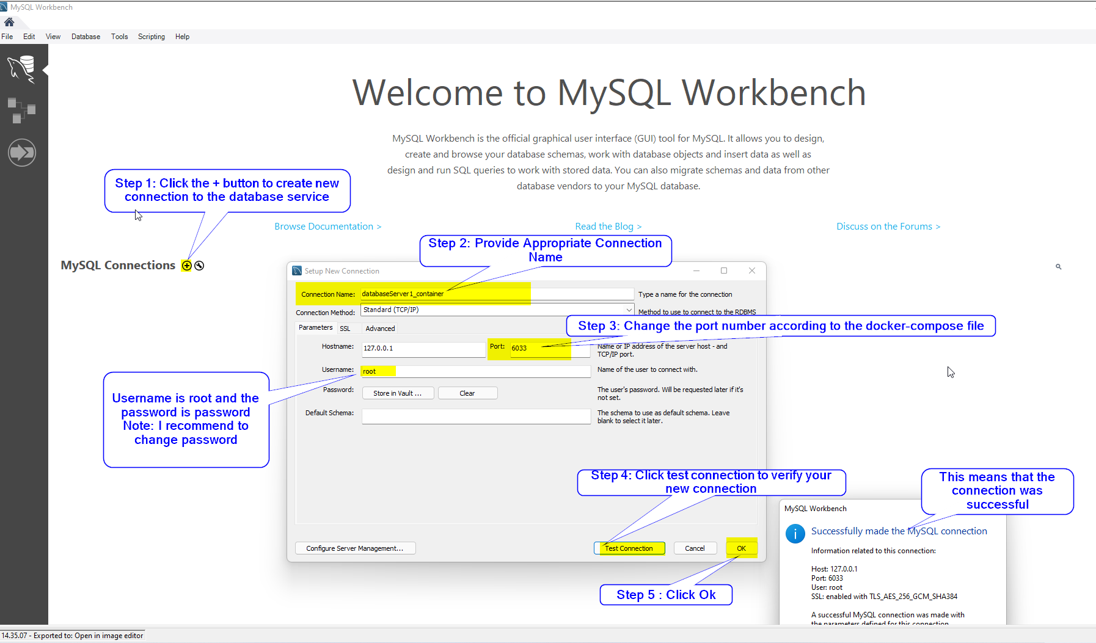The image size is (1096, 643).
Task: Open the Edit menu
Action: click(29, 37)
